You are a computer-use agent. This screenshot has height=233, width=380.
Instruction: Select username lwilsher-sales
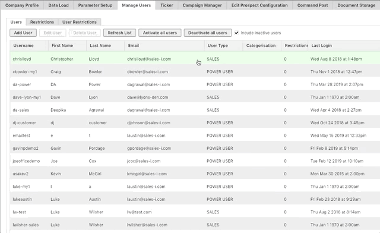26,225
